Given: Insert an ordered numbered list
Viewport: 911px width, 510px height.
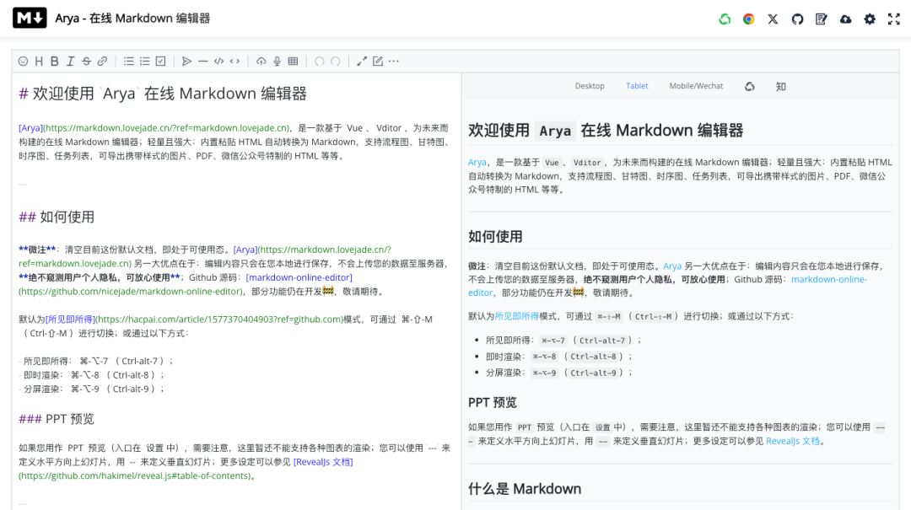Looking at the screenshot, I should pyautogui.click(x=145, y=61).
